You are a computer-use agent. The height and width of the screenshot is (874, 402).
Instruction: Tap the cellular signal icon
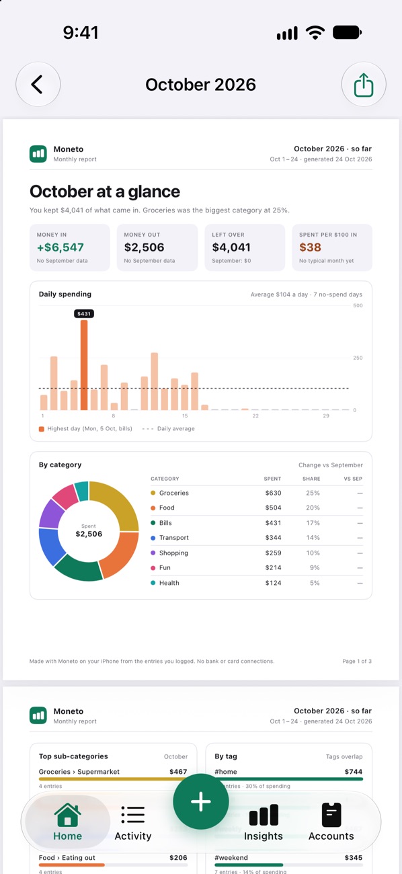(287, 34)
